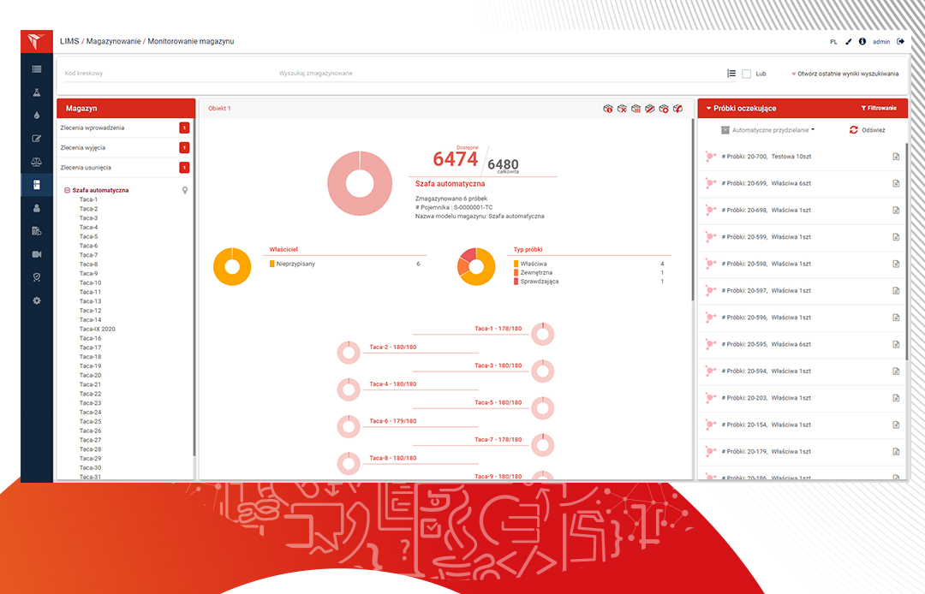This screenshot has width=925, height=594.
Task: Click the Kod kreskowy input field
Action: pyautogui.click(x=163, y=74)
